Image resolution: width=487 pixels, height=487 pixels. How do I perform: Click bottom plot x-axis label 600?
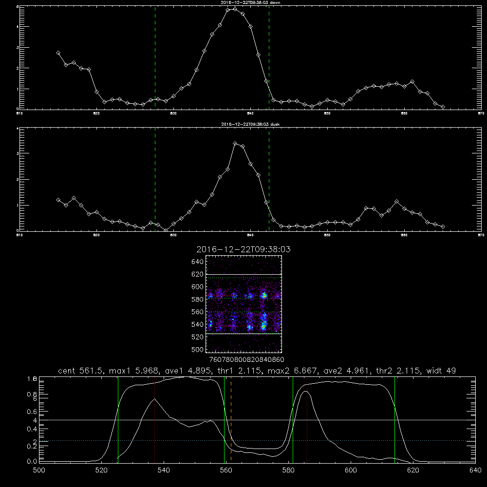(x=351, y=470)
